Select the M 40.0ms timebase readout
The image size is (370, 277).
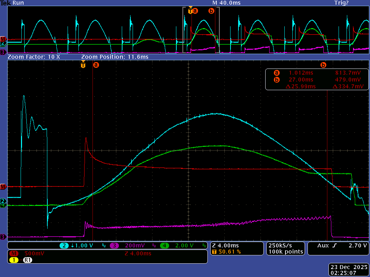[x=226, y=3]
